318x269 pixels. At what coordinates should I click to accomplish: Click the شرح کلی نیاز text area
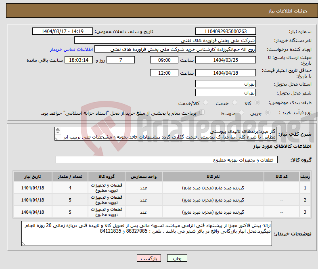[x=165, y=134]
